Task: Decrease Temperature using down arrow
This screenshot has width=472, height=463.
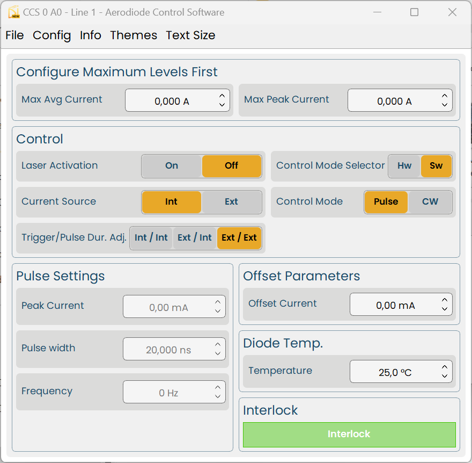Action: [x=445, y=376]
